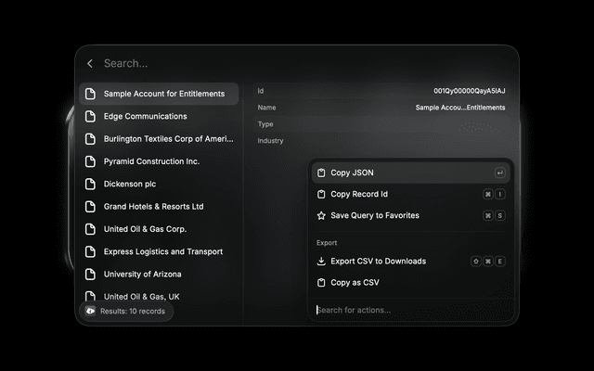Select Grand Hotels & Resorts Ltd record
Image resolution: width=594 pixels, height=371 pixels.
point(159,206)
